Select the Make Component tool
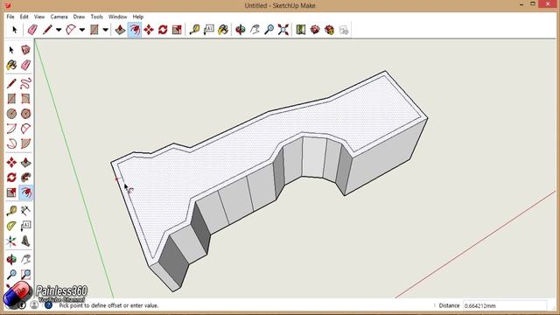This screenshot has width=560, height=315. [x=25, y=50]
